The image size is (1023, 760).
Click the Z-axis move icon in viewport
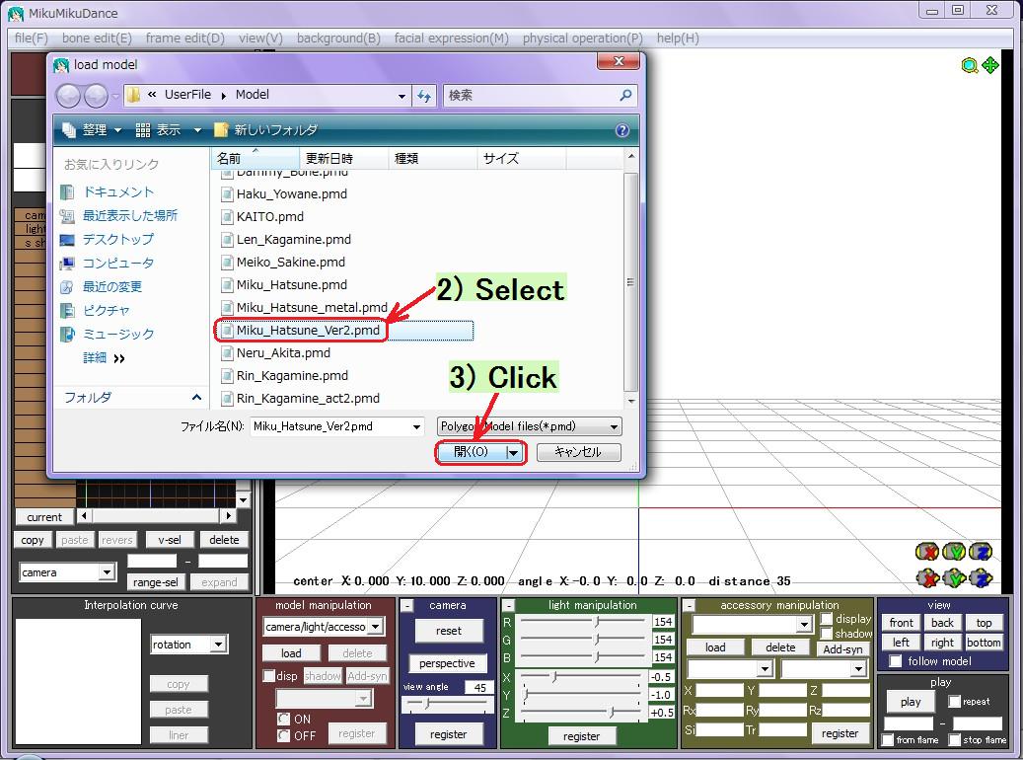click(x=981, y=577)
